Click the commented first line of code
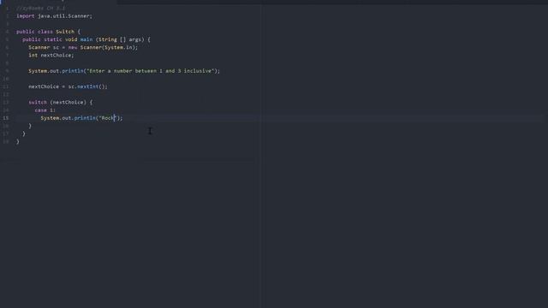The height and width of the screenshot is (308, 548). 40,8
